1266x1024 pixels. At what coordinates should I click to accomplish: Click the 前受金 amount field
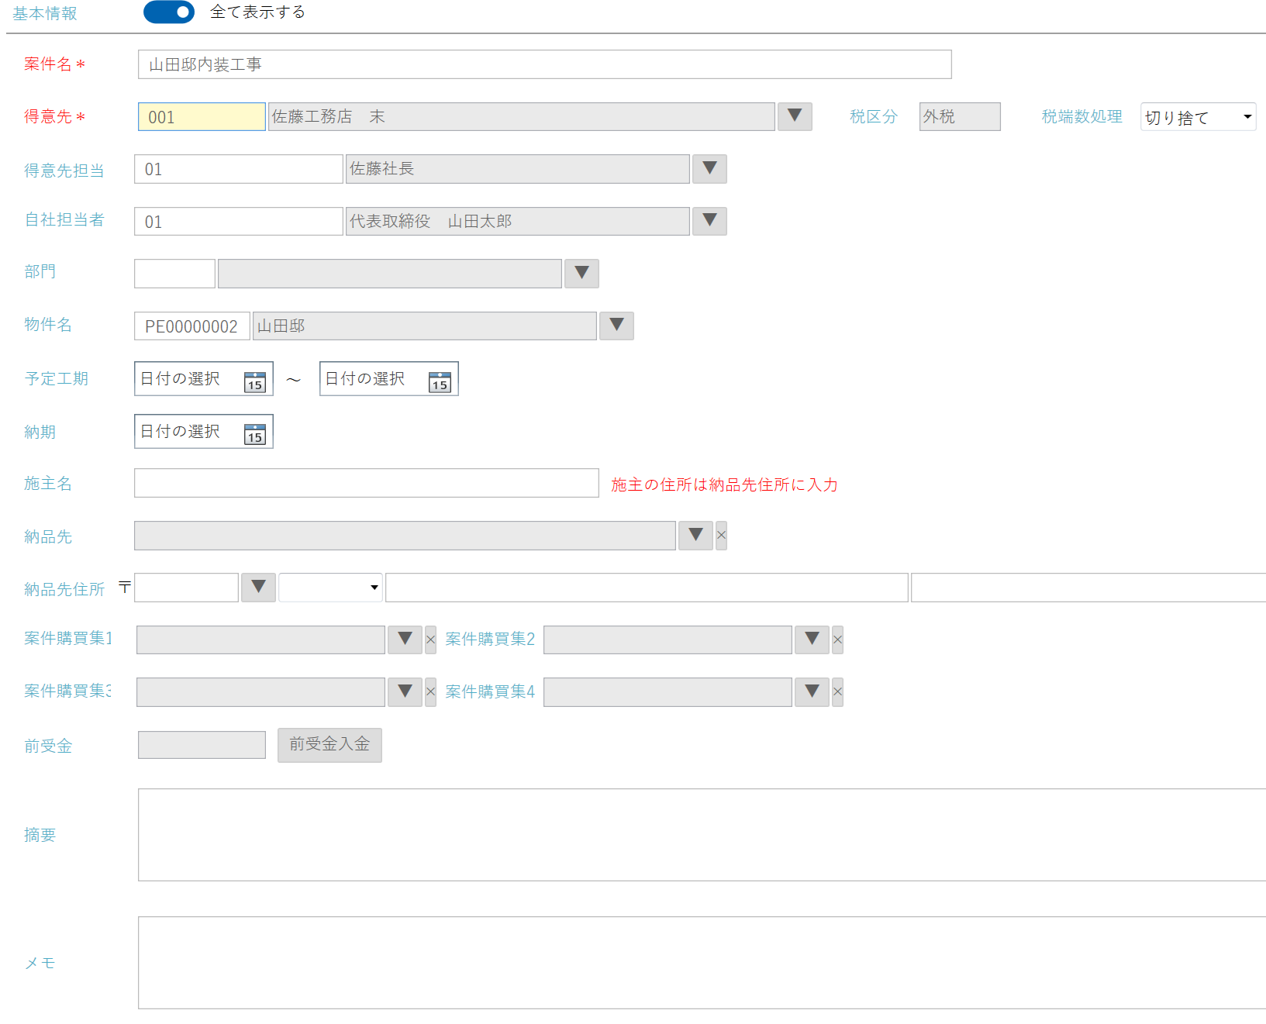pos(202,745)
